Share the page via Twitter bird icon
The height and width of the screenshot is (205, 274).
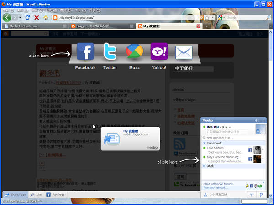[110, 51]
